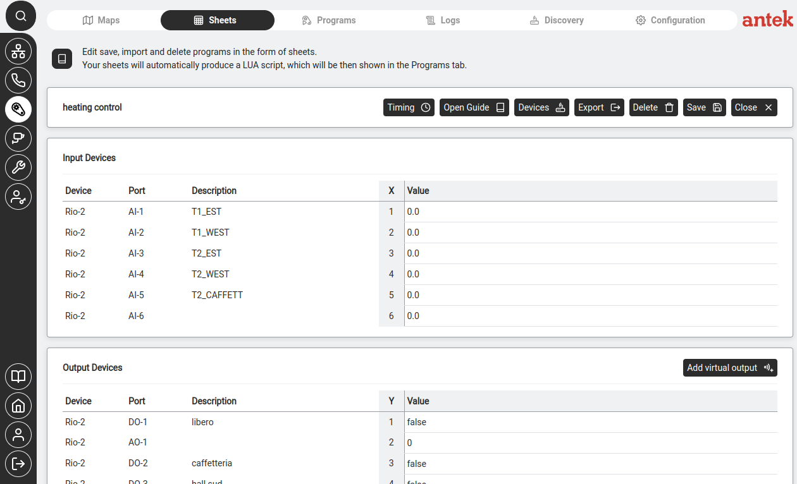The image size is (797, 484).
Task: Click the book info icon beside instructions
Action: 62,59
